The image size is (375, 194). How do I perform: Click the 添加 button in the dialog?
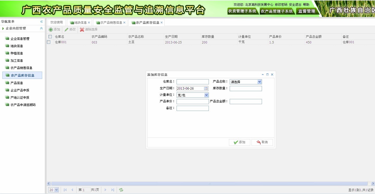click(239, 142)
